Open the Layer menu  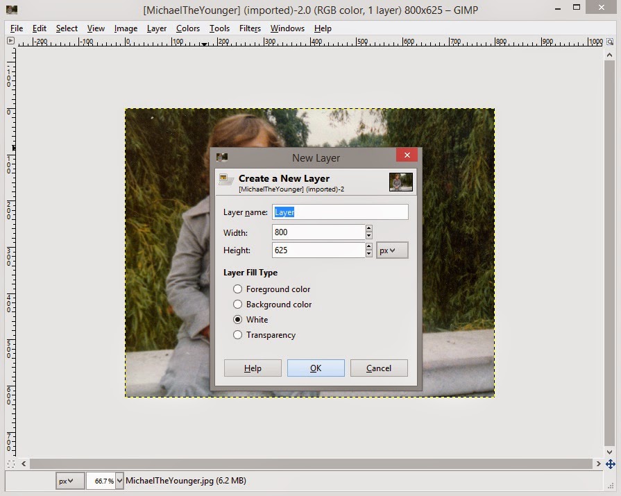click(156, 28)
